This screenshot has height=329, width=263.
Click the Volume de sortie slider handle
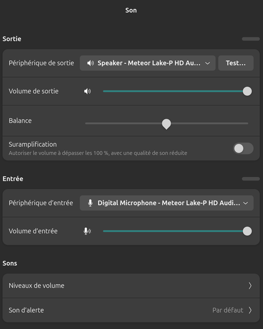click(247, 92)
